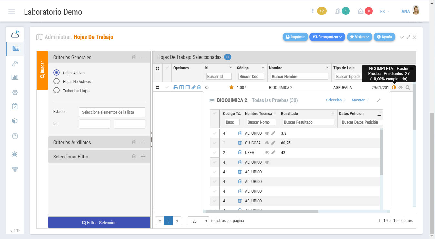Select the Hojas No Activas radio button
This screenshot has height=239, width=435.
56,81
